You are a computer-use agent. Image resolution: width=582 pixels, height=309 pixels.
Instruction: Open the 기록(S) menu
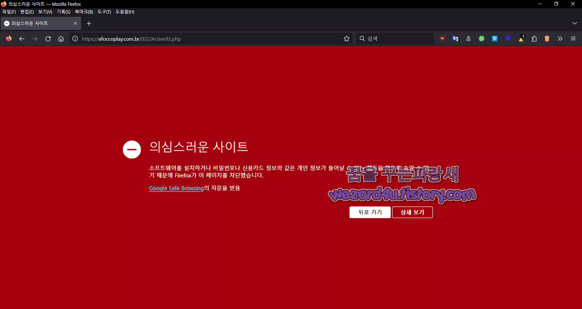(x=63, y=12)
